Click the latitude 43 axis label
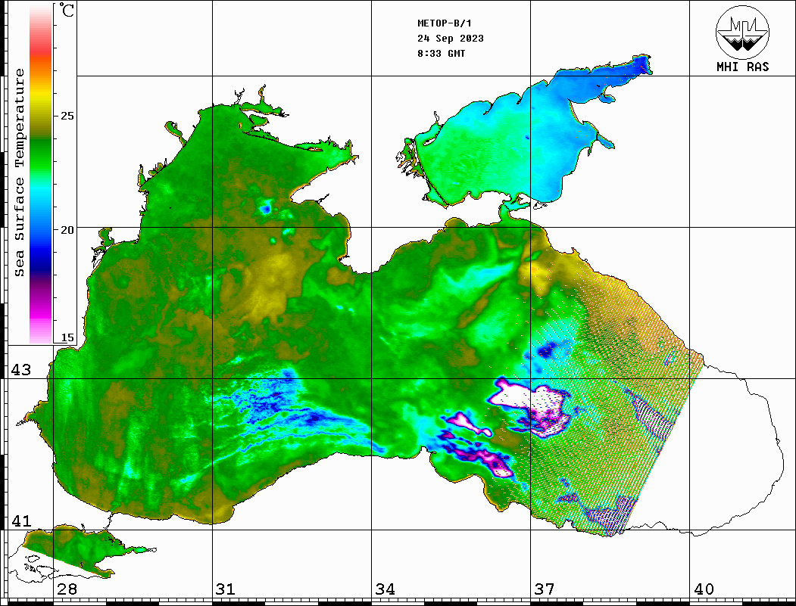Viewport: 796px width, 606px height. [20, 370]
